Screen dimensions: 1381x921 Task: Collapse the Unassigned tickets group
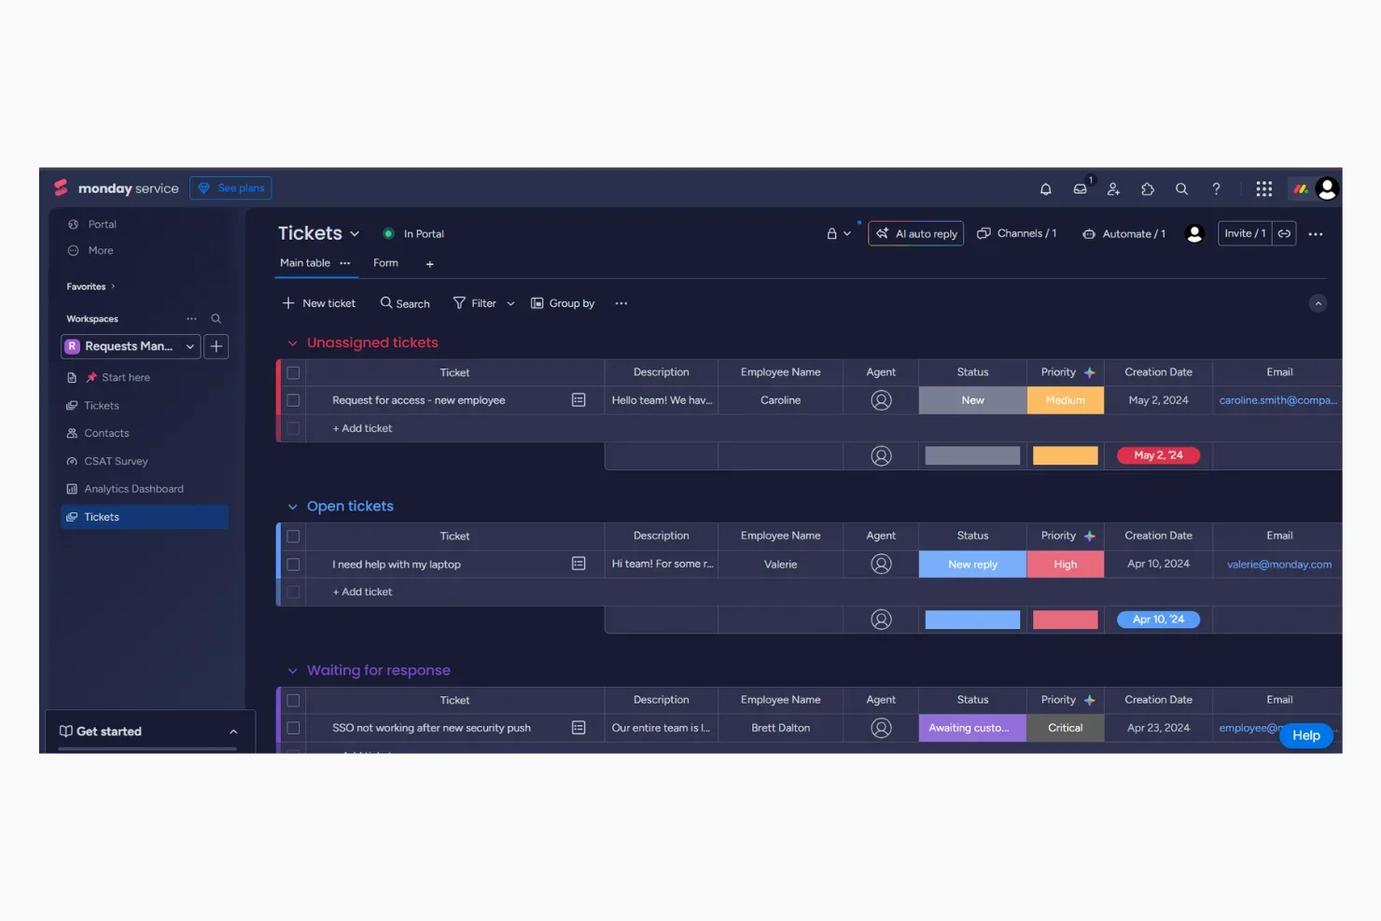coord(292,342)
